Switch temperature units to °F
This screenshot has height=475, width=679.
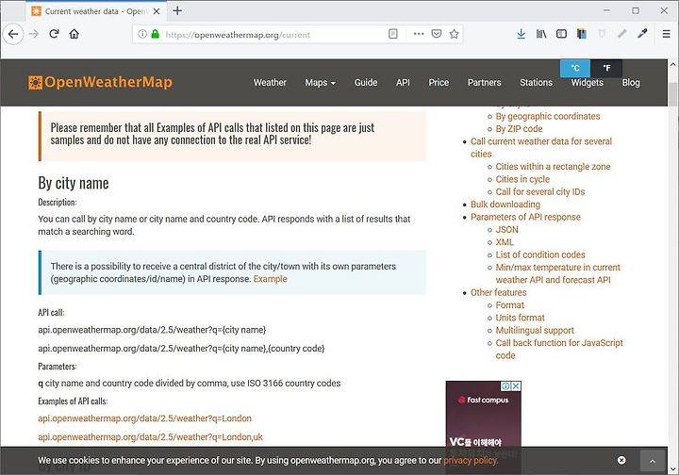point(606,68)
